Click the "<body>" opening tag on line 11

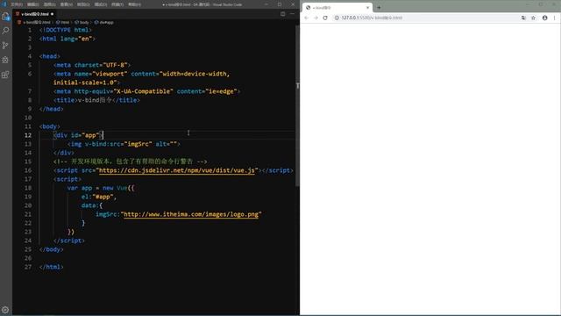pyautogui.click(x=50, y=126)
